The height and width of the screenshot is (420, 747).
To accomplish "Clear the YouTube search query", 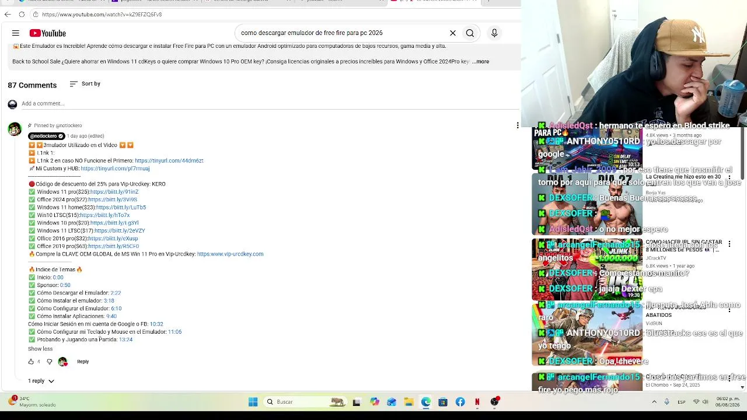I will coord(452,33).
